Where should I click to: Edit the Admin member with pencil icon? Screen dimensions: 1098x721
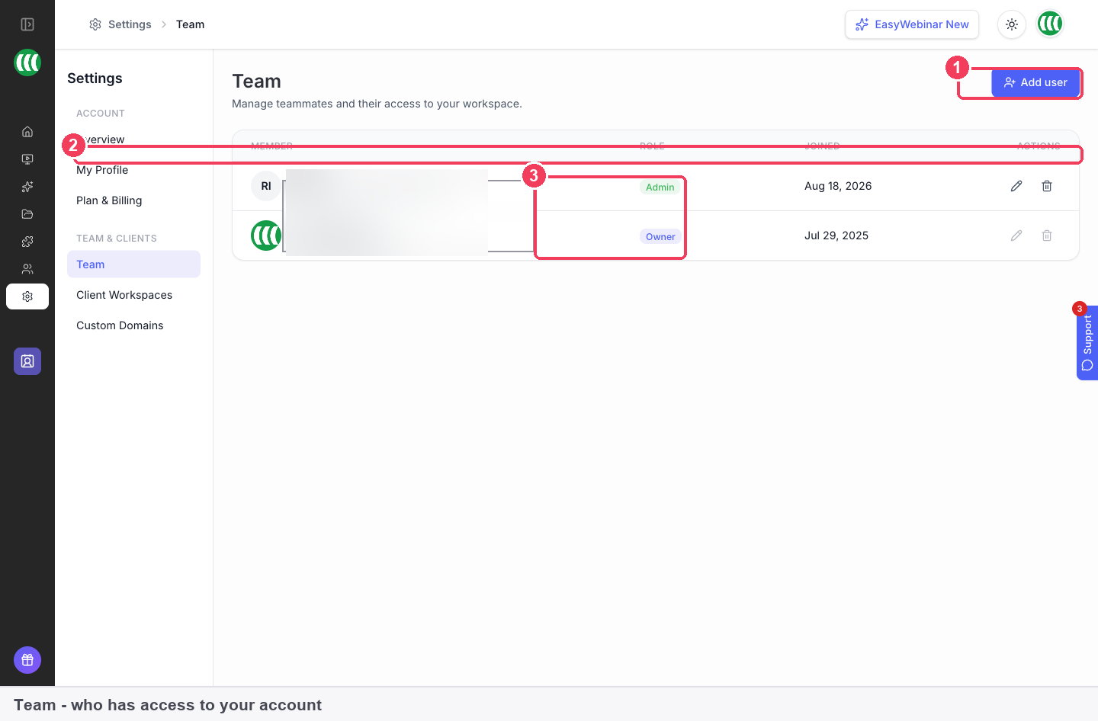point(1016,186)
